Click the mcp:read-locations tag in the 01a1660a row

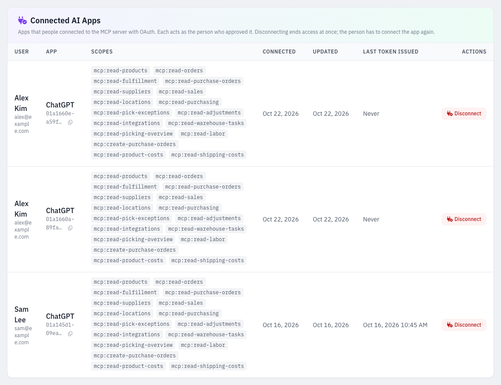tap(122, 208)
